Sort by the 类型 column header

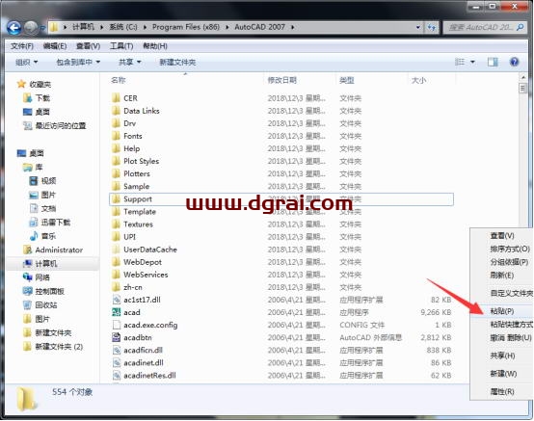tap(347, 80)
